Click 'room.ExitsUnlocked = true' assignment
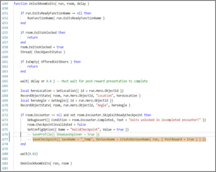Viewport: 216px width, 172px height. coord(42,47)
